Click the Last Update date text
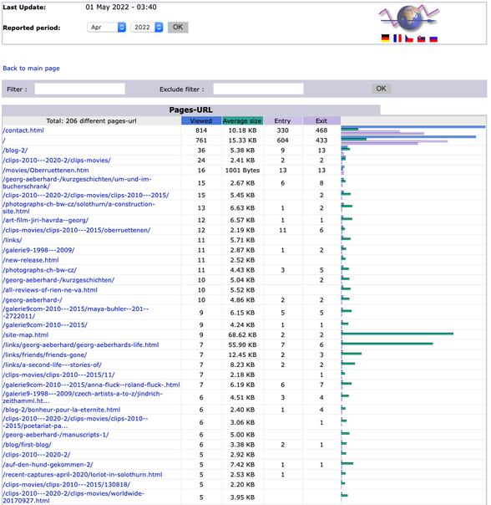 pyautogui.click(x=121, y=7)
